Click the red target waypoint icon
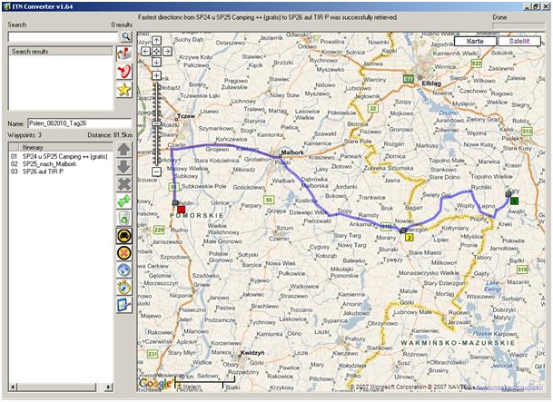 click(x=124, y=72)
